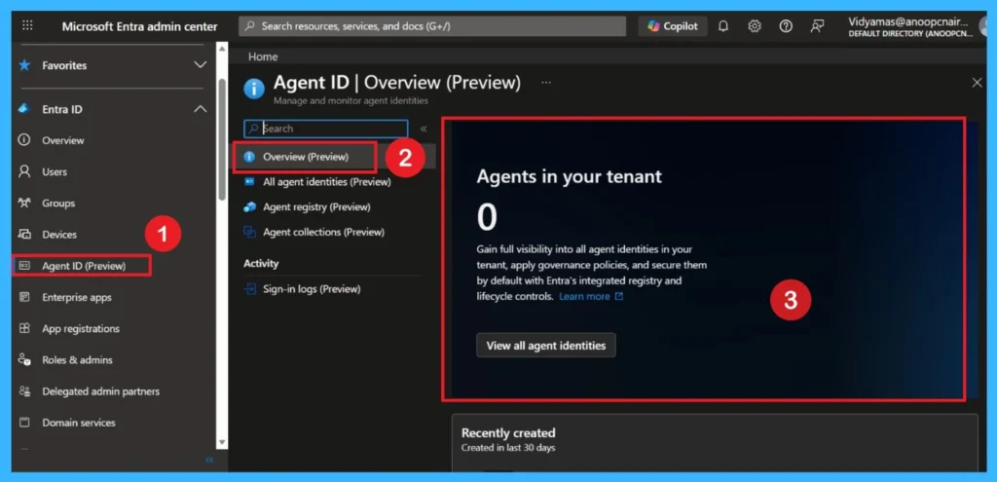Click the Devices icon in sidebar
The height and width of the screenshot is (482, 997).
[24, 234]
